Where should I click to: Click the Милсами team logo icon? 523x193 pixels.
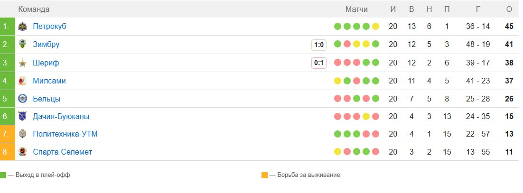click(x=22, y=81)
